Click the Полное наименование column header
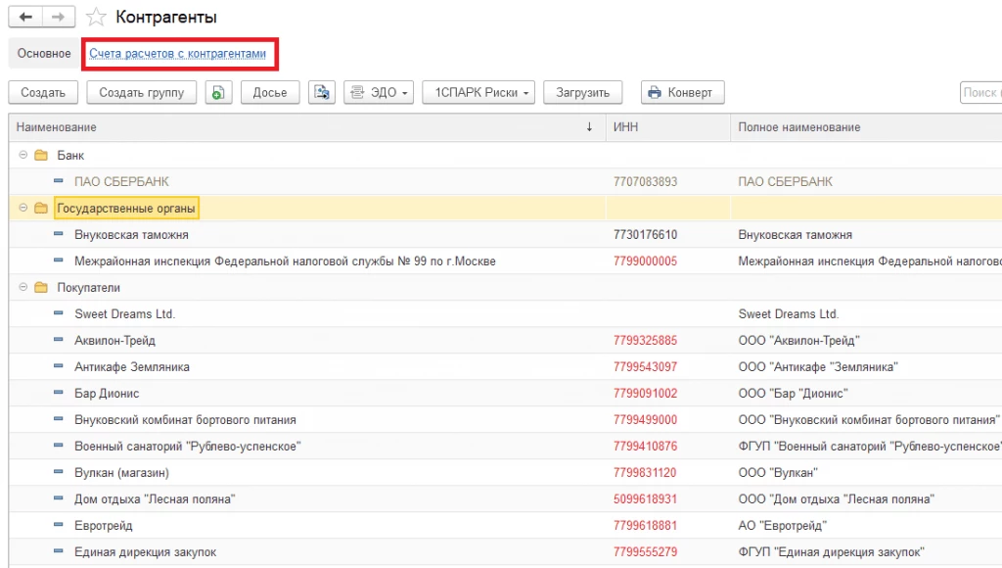1002x568 pixels. point(866,127)
